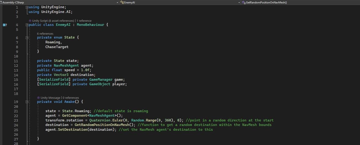The width and height of the screenshot is (360, 145).
Task: Open the "6 references" CodeLens above enum State
Action: click(x=45, y=34)
